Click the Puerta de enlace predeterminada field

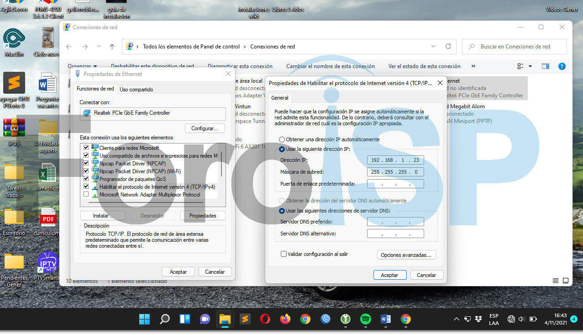click(395, 184)
